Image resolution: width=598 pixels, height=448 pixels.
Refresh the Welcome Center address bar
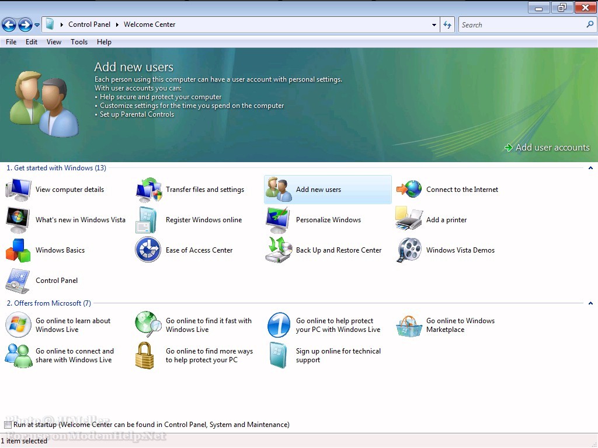(x=447, y=24)
